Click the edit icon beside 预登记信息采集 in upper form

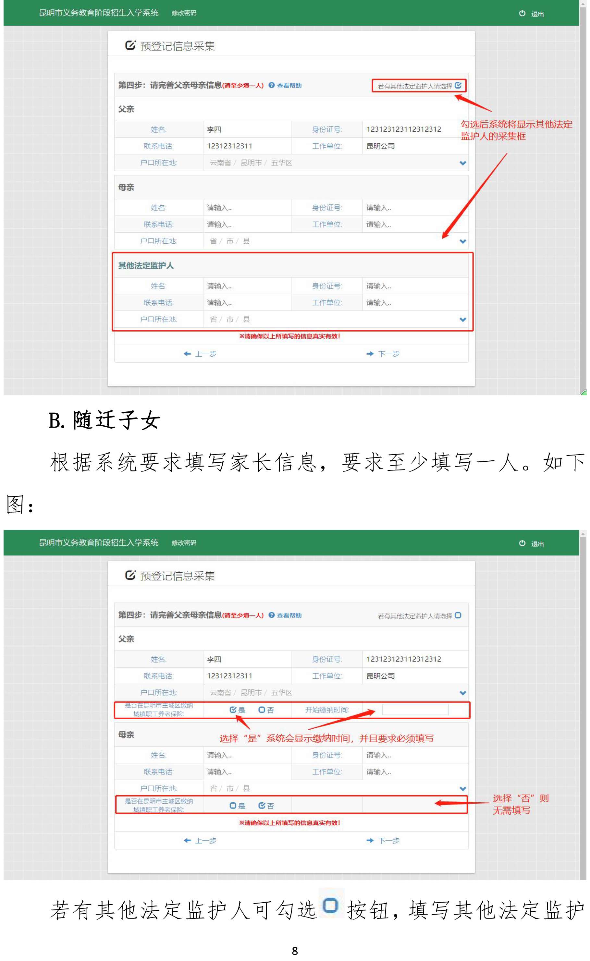[x=130, y=45]
